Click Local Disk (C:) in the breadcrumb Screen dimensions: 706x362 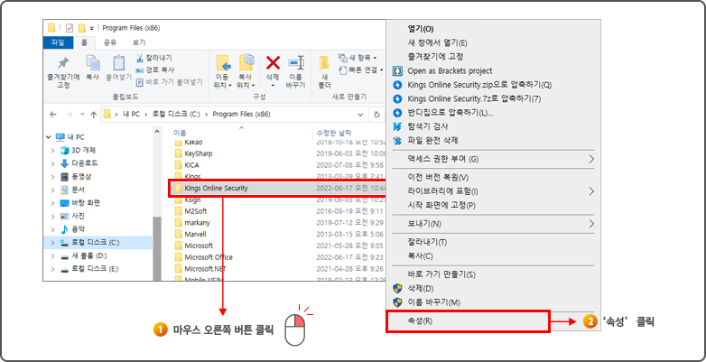click(175, 115)
